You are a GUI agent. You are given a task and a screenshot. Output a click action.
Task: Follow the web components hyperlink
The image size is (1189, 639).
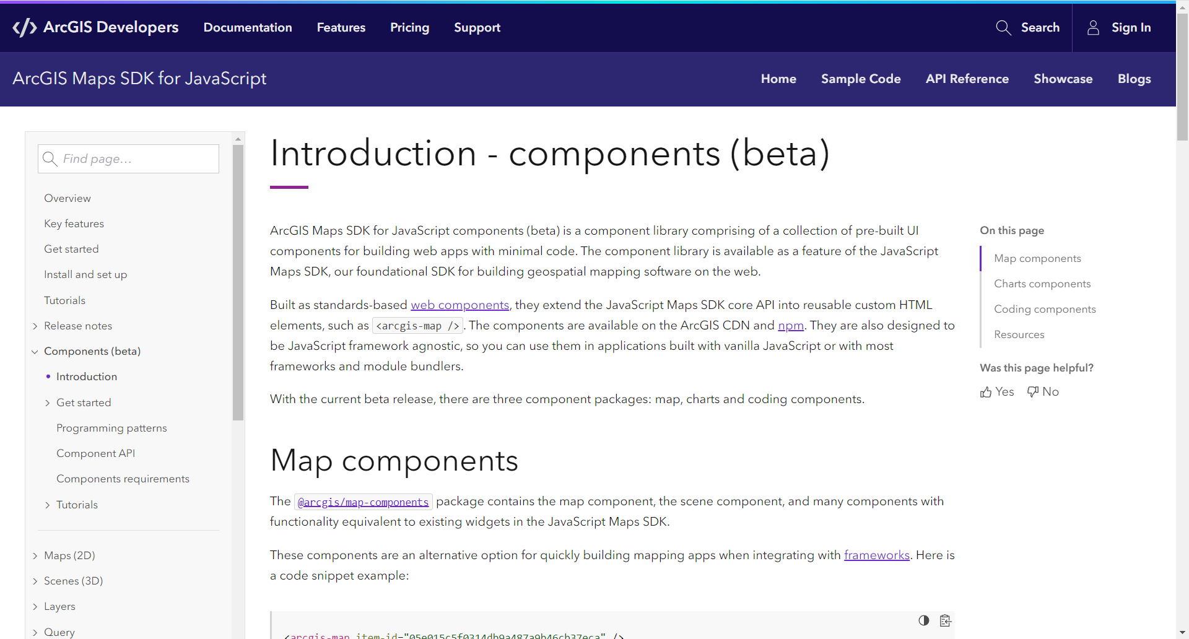tap(459, 305)
